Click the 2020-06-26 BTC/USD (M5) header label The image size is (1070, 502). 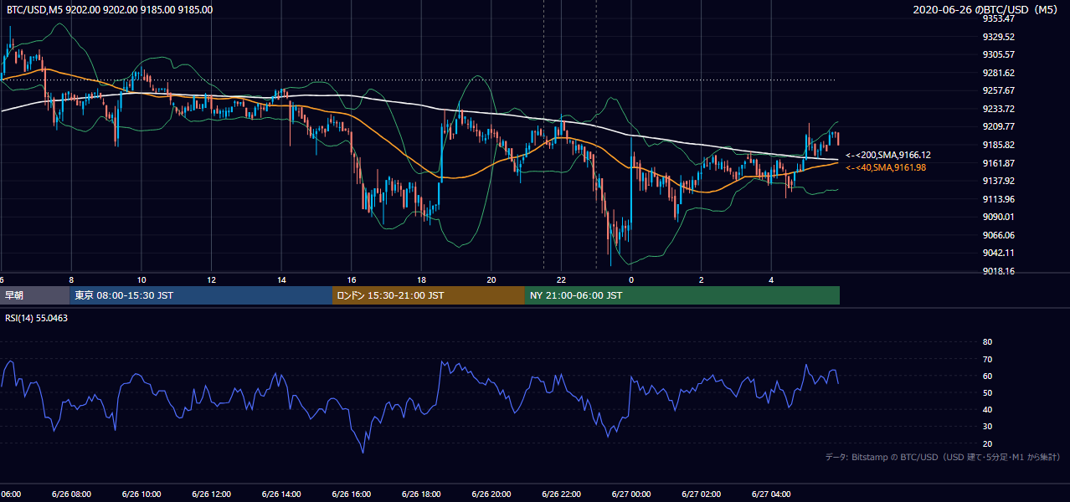pyautogui.click(x=987, y=10)
